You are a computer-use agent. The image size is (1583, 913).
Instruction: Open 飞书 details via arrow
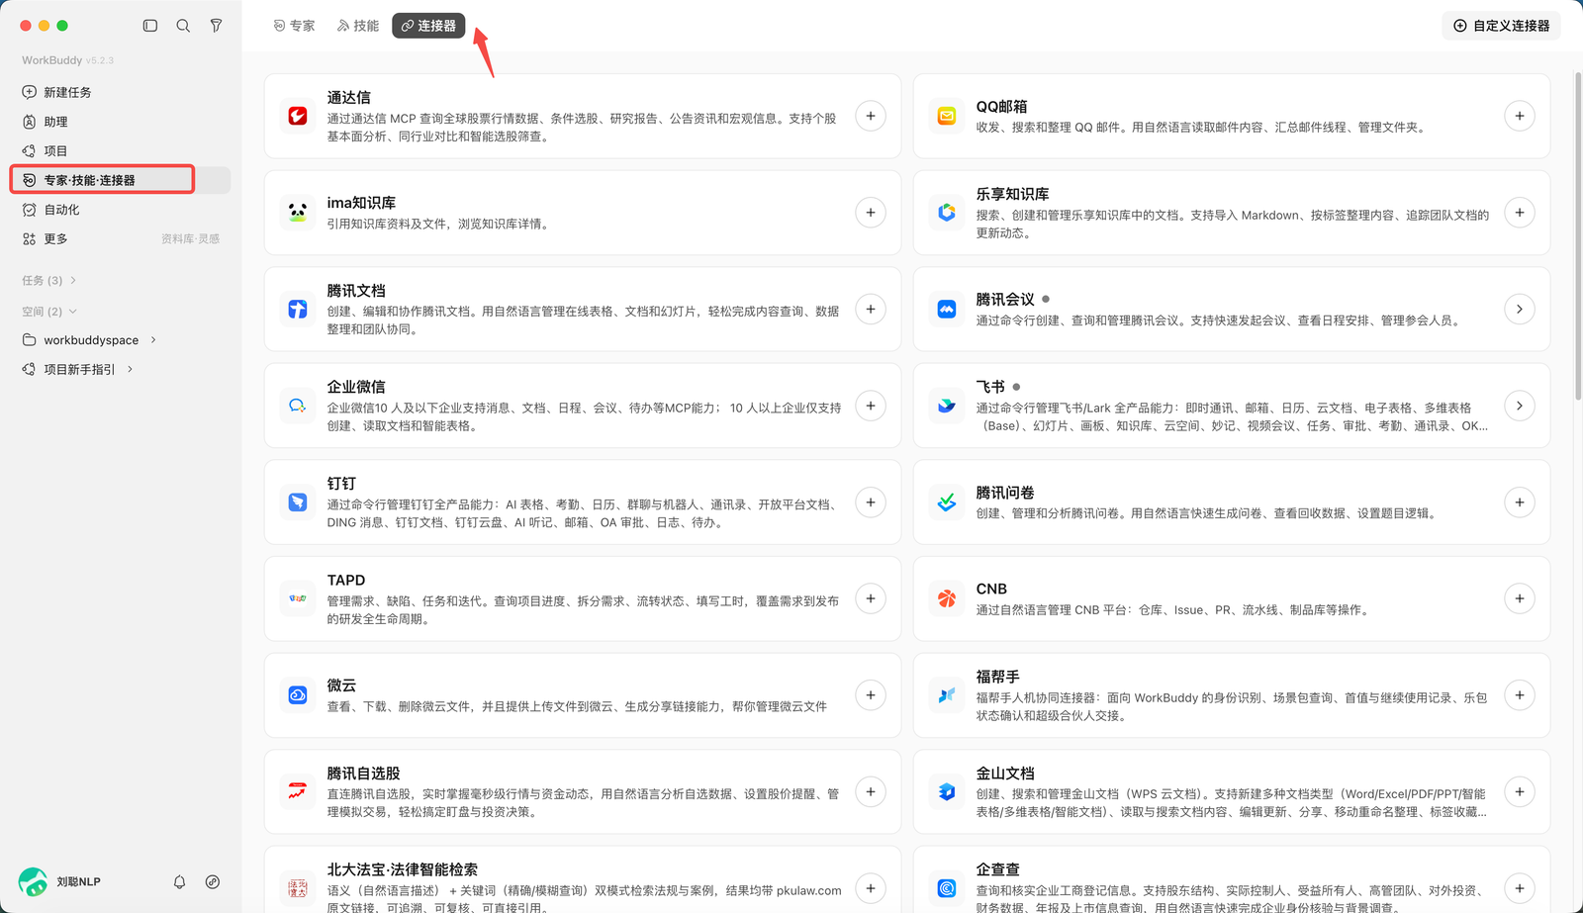(x=1520, y=406)
